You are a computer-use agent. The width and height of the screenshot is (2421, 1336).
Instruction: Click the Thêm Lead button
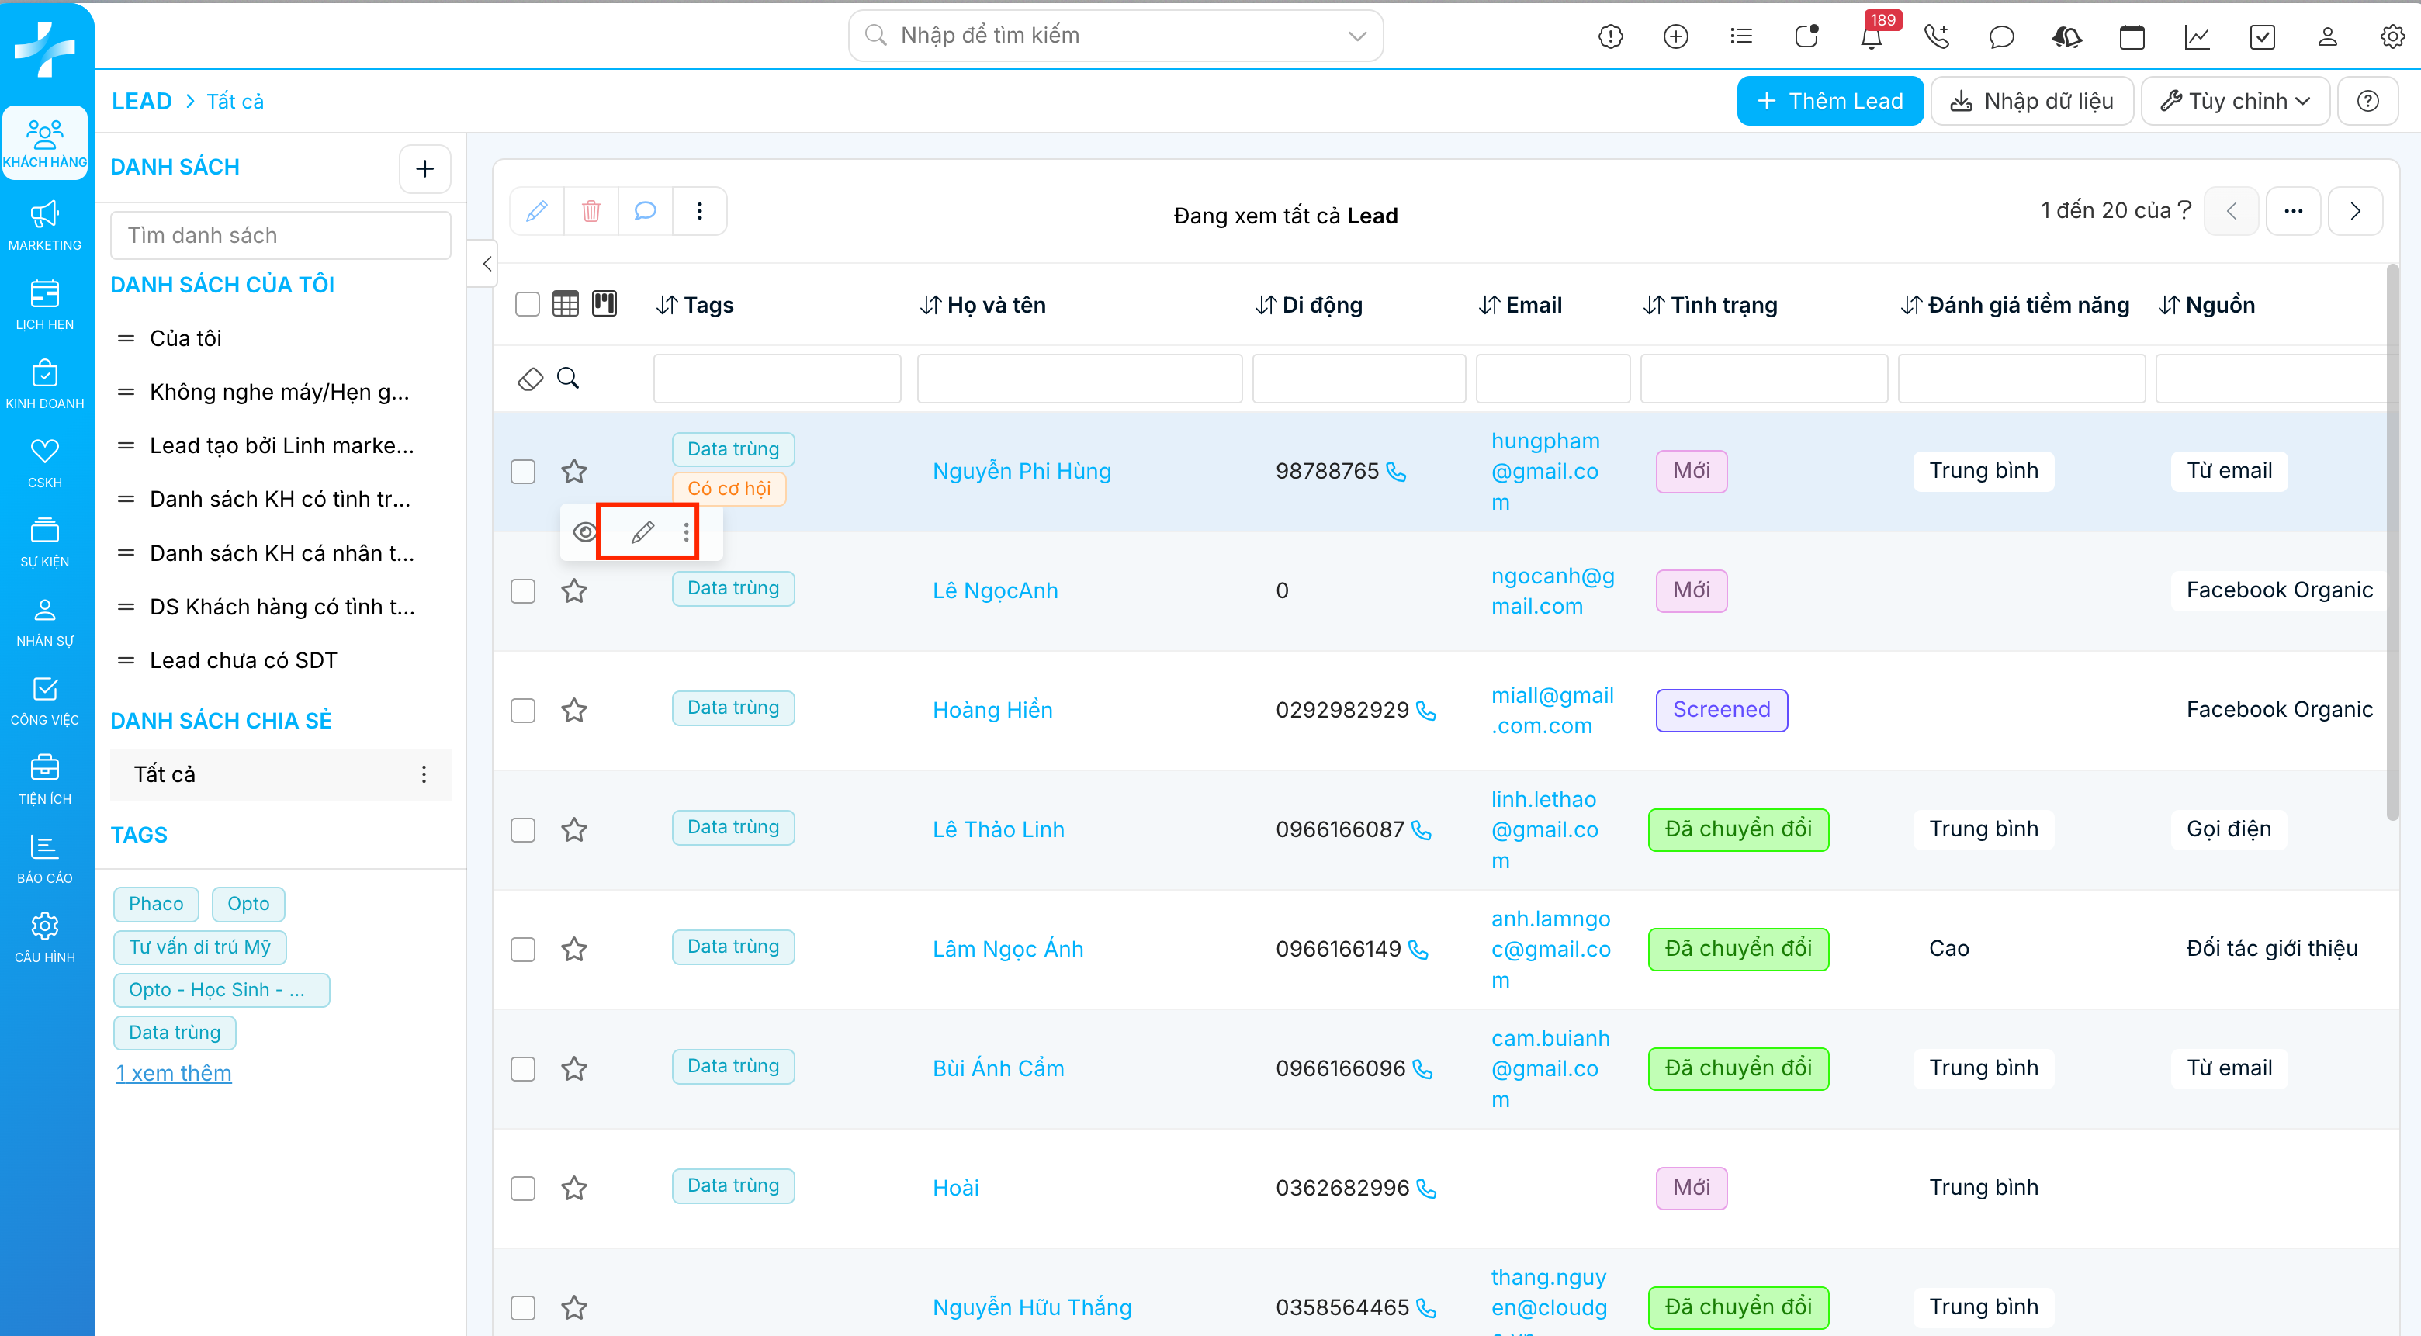[x=1829, y=101]
